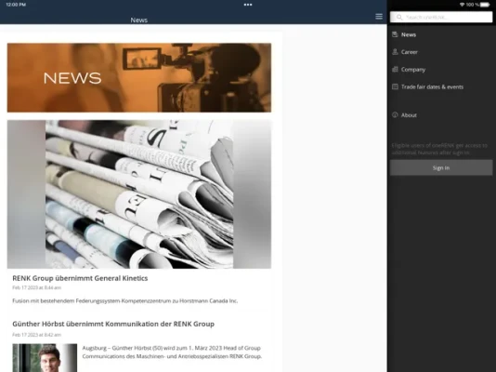
Task: Click the News page title in header
Action: 139,20
